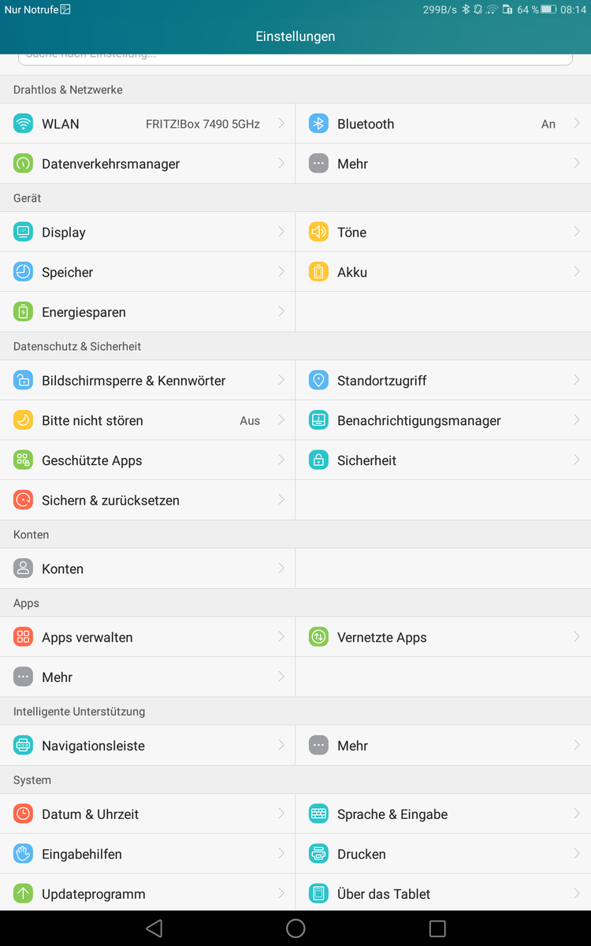Screen dimensions: 591x946
Task: Open Bildschirmsperre & Kennwörter settings
Action: pos(134,381)
